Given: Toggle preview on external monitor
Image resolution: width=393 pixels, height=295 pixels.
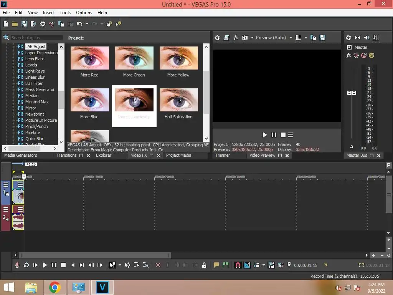Looking at the screenshot, I should click(x=226, y=38).
